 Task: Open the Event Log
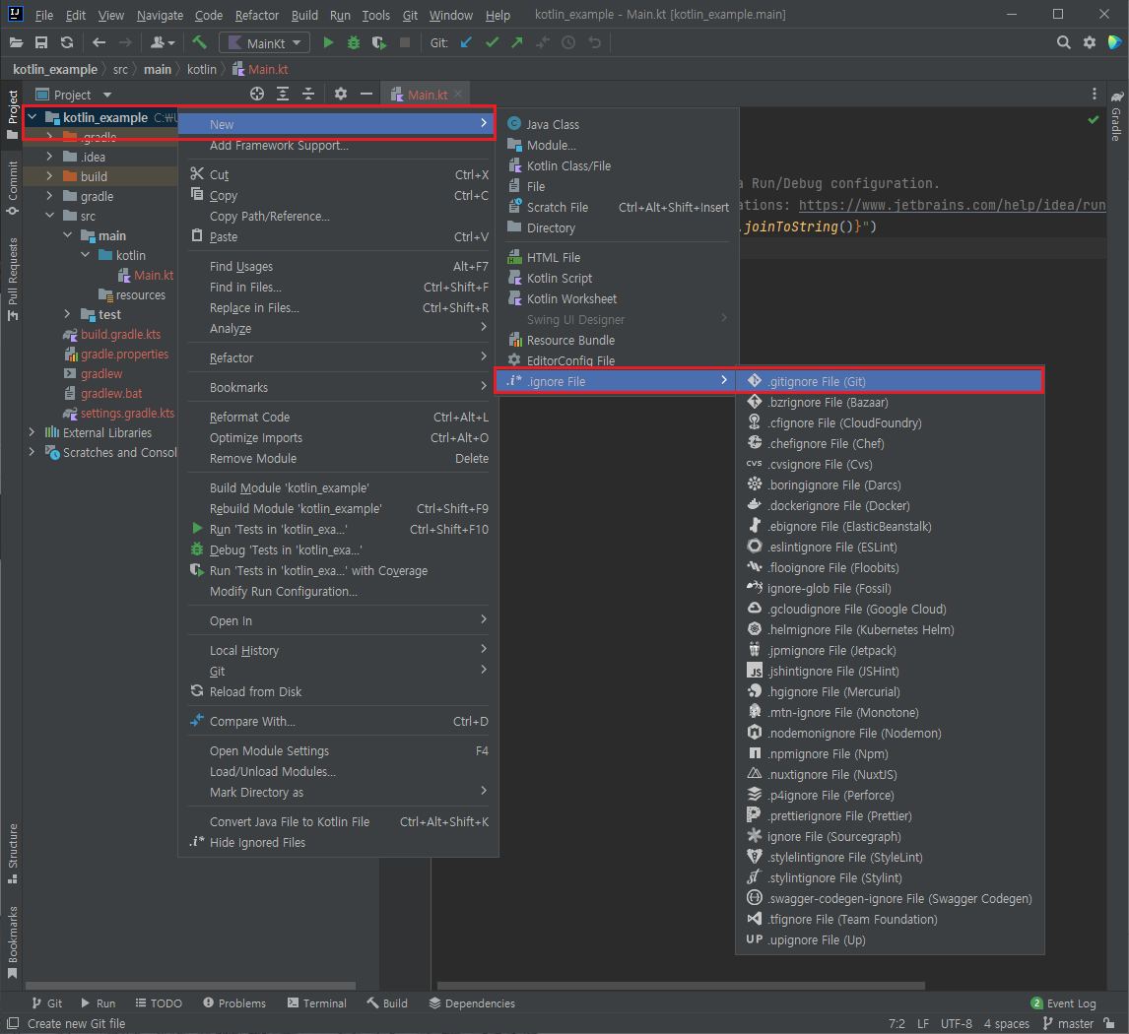(x=1063, y=1003)
